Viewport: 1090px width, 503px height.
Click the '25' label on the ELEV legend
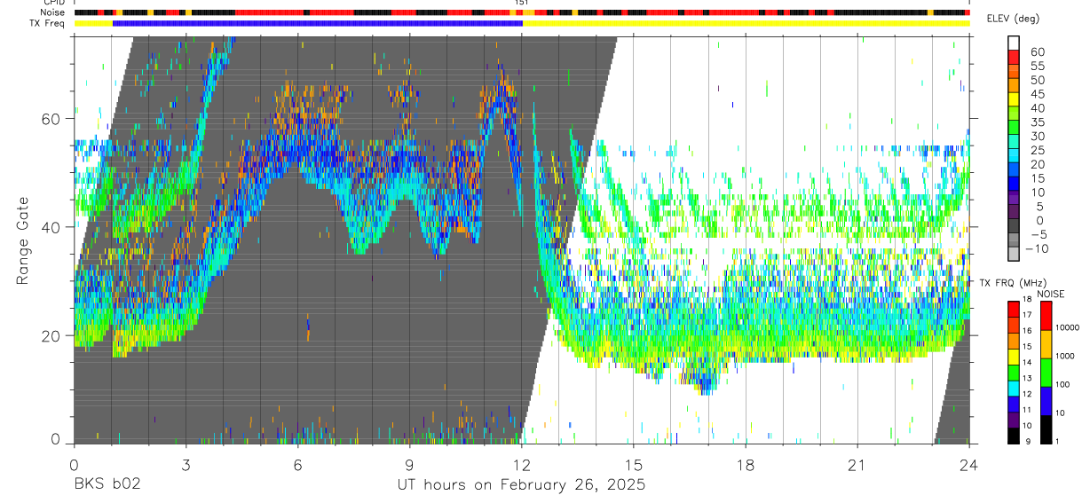tap(1038, 151)
